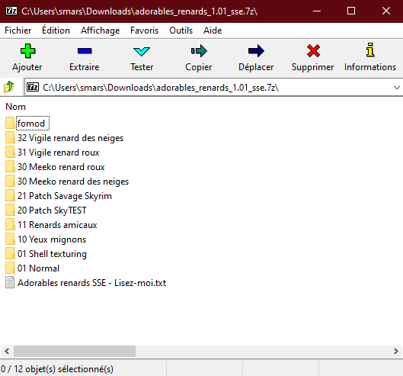The image size is (403, 376).
Task: Click the Copier arrow icon
Action: (x=199, y=51)
